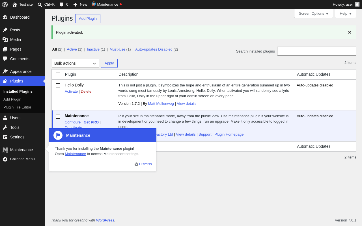
Task: Click the Plugins plug icon
Action: pos(5,81)
